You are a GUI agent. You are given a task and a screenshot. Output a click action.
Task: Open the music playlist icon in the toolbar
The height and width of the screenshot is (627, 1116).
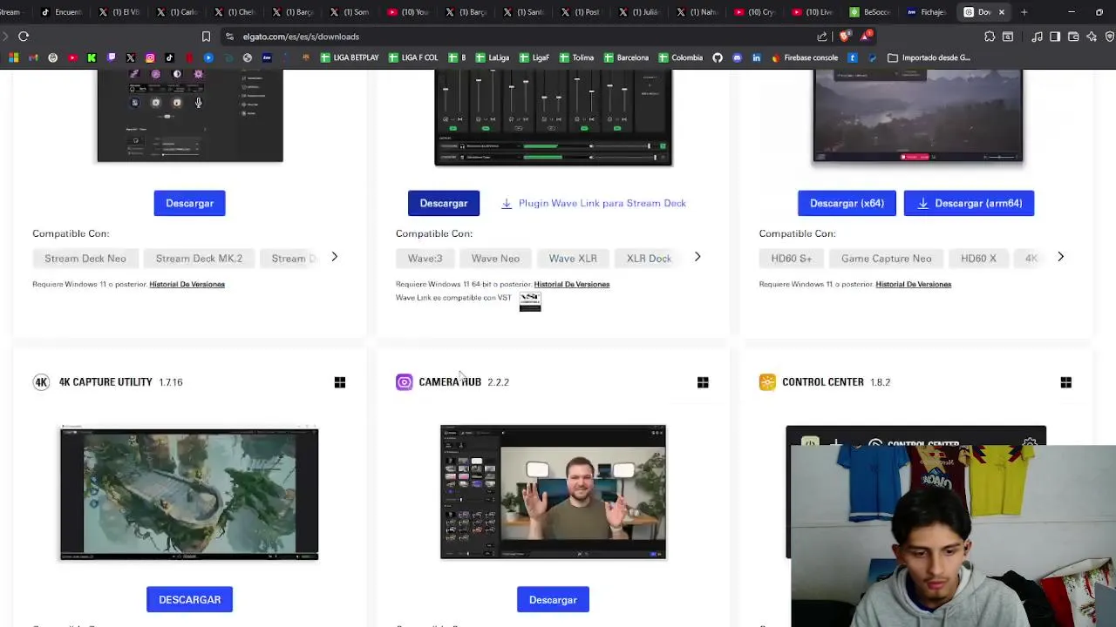coord(1037,37)
